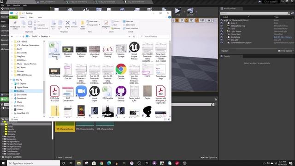
Task: Click New folder in Explorer ribbon
Action: click(83, 25)
